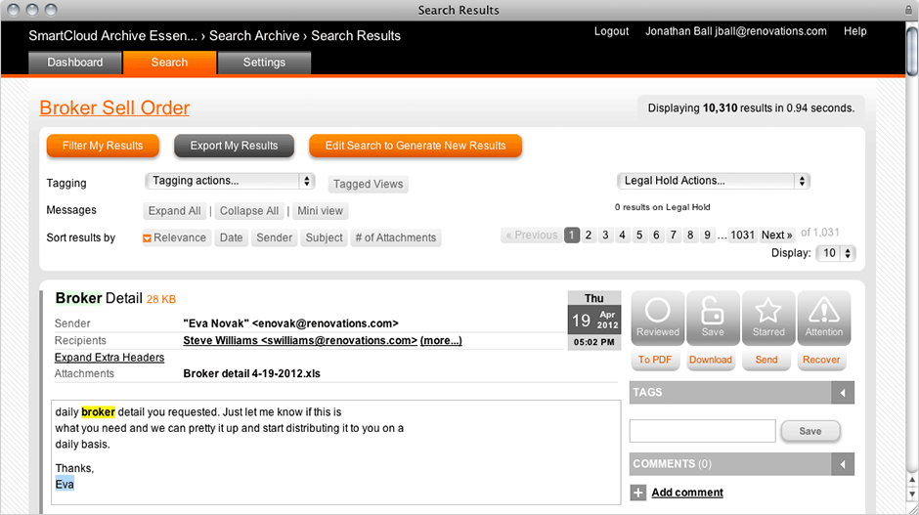Open the Settings tab
Viewport: 919px width, 515px height.
click(x=264, y=63)
